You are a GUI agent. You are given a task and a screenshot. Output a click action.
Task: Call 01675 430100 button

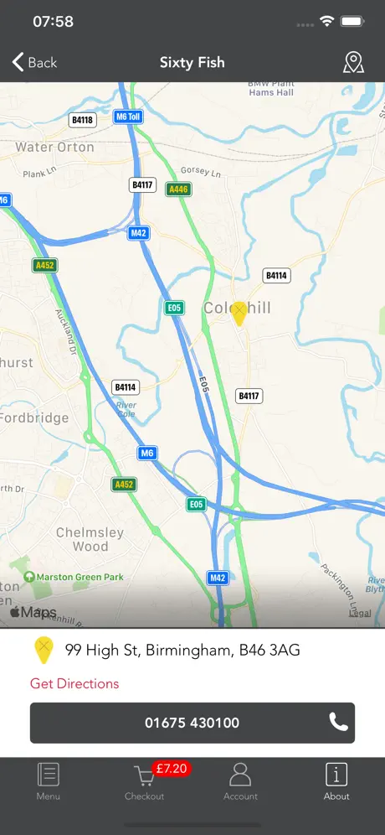tap(192, 723)
